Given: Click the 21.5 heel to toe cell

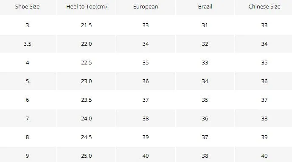Looking at the screenshot, I should (87, 25).
